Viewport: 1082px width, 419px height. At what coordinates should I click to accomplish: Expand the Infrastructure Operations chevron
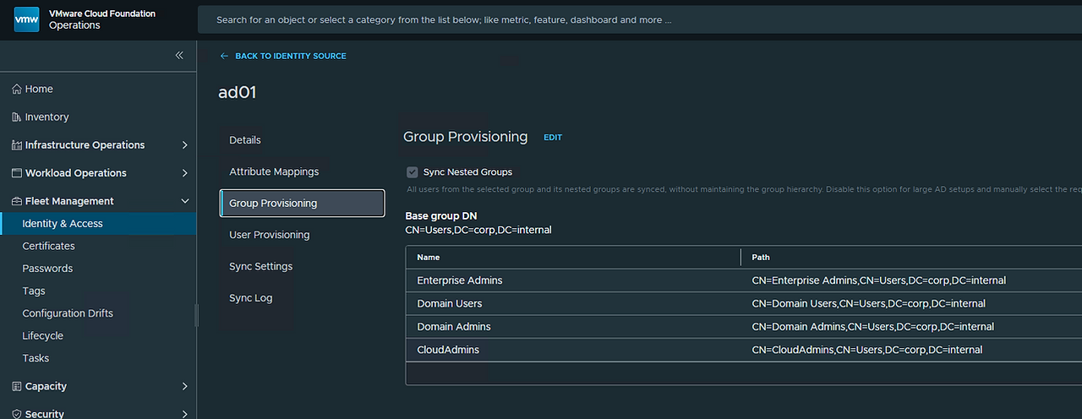tap(185, 145)
